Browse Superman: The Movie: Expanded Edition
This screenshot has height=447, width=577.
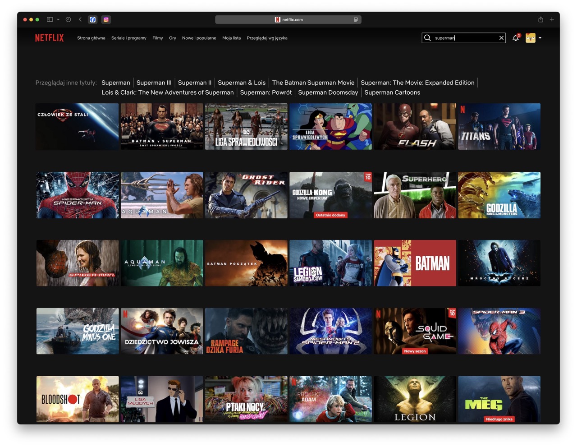click(x=417, y=83)
